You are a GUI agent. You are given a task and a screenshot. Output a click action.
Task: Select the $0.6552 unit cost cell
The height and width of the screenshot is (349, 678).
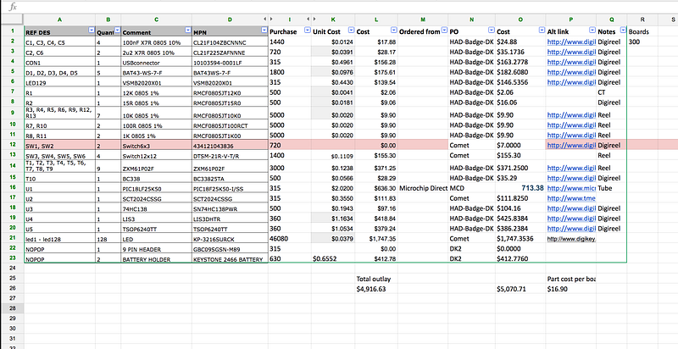coord(333,258)
